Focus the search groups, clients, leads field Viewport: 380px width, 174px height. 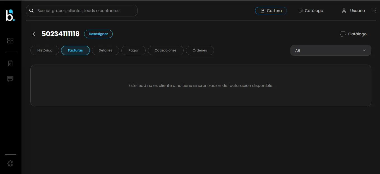[82, 11]
